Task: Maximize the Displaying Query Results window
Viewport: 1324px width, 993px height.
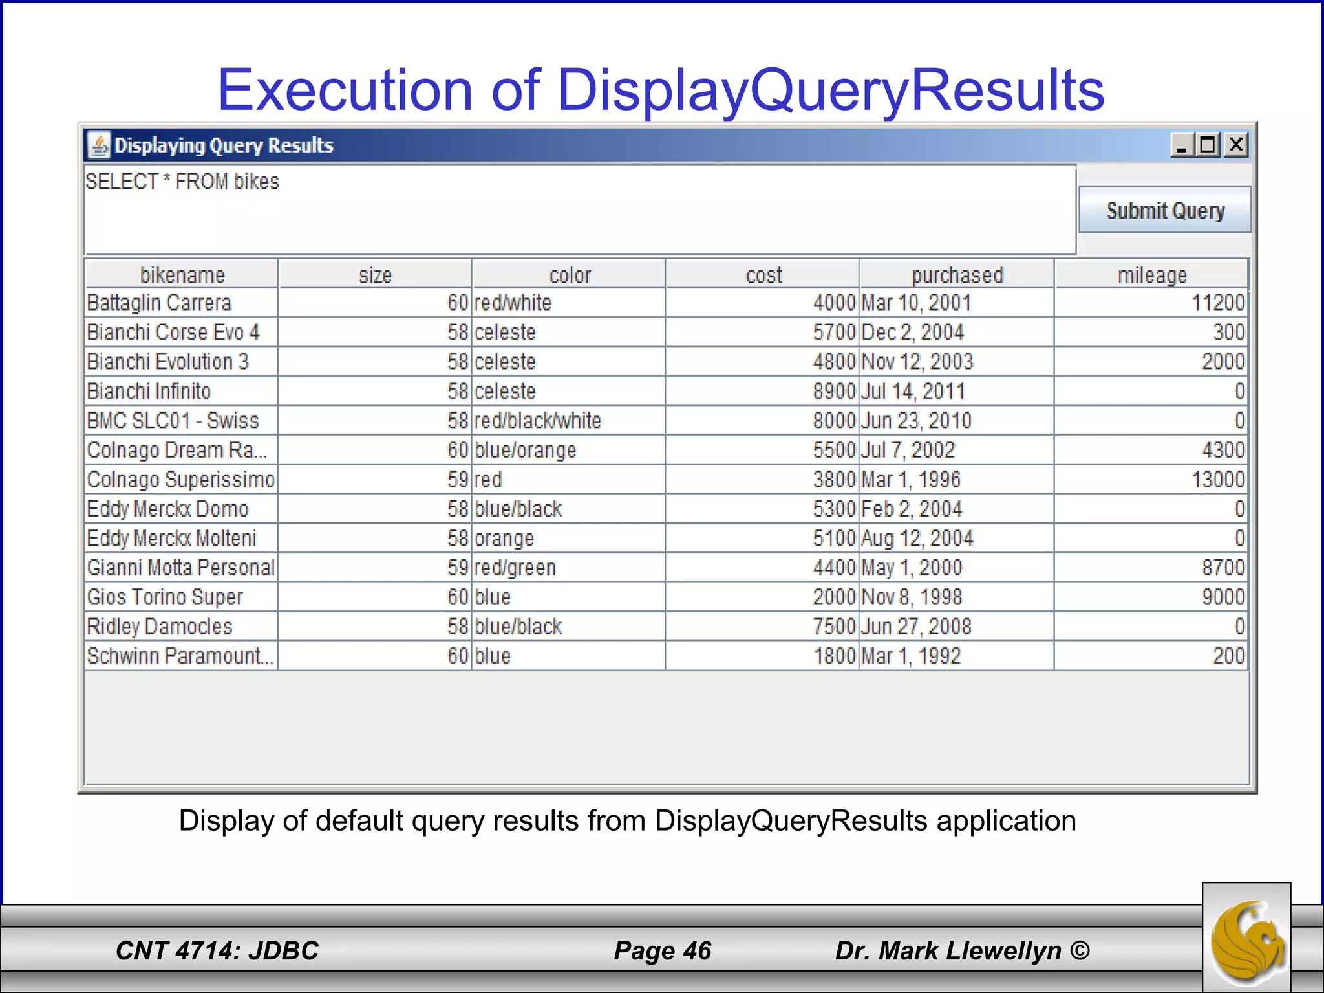Action: coord(1208,144)
